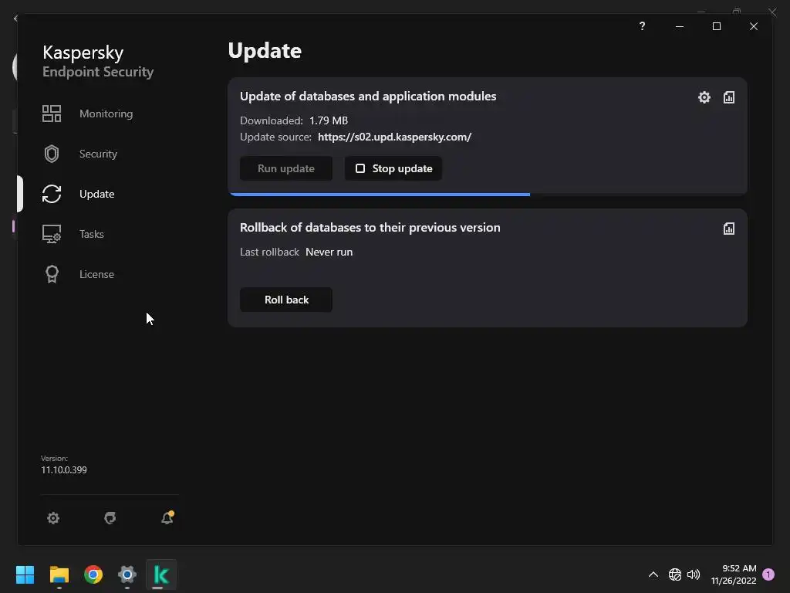Image resolution: width=790 pixels, height=593 pixels.
Task: Click the Kaspersky taskbar icon
Action: coord(161,574)
